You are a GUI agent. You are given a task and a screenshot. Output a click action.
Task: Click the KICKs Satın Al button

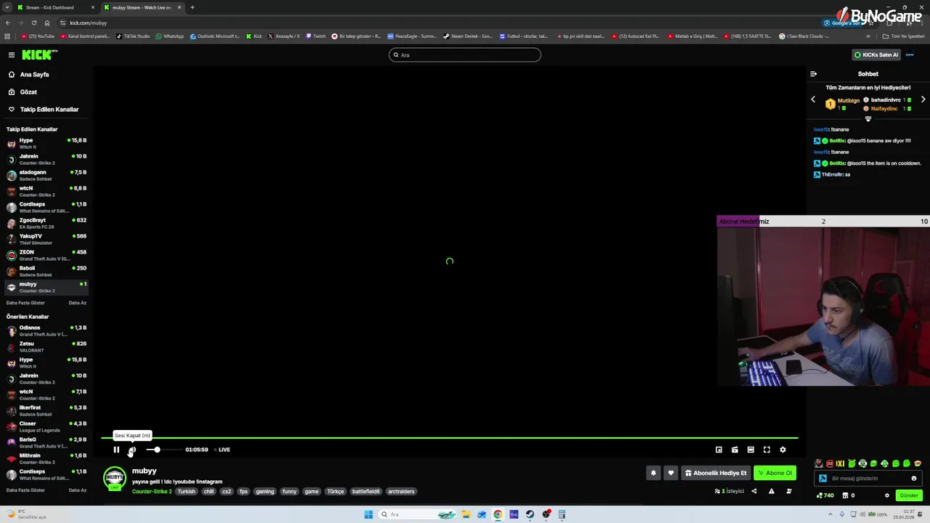point(876,54)
